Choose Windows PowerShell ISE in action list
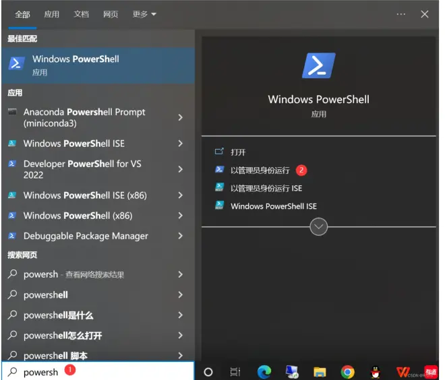This screenshot has width=445, height=380. pyautogui.click(x=274, y=206)
